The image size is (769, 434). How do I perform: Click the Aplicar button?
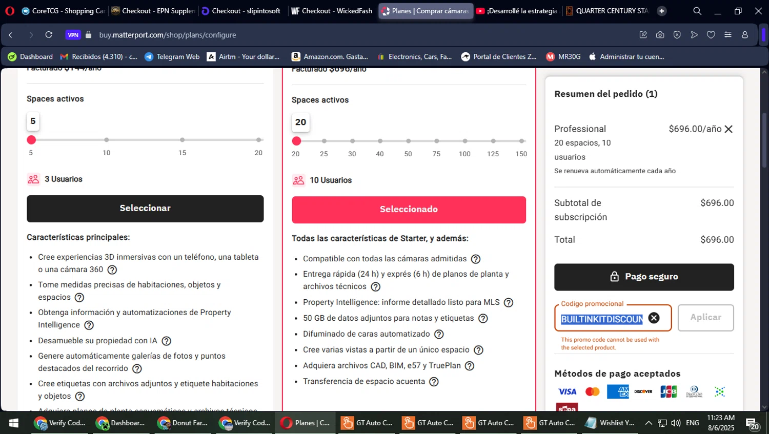pyautogui.click(x=705, y=318)
